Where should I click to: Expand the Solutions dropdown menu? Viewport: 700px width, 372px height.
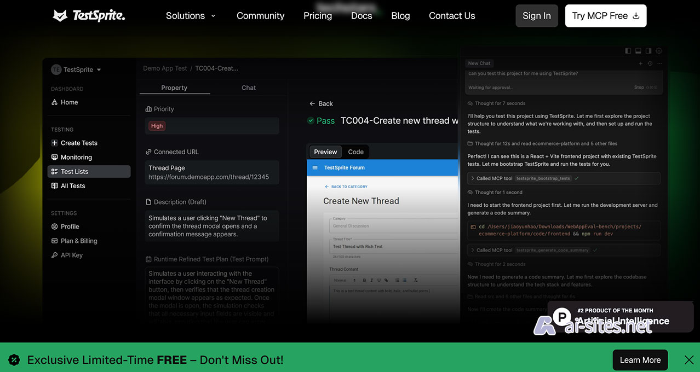(191, 16)
